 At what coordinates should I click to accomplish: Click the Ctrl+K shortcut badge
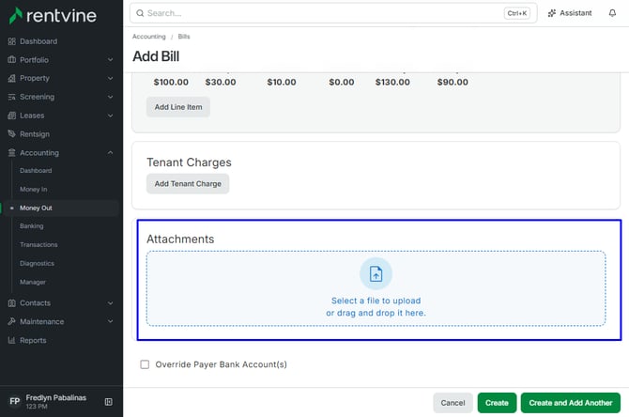pos(516,13)
